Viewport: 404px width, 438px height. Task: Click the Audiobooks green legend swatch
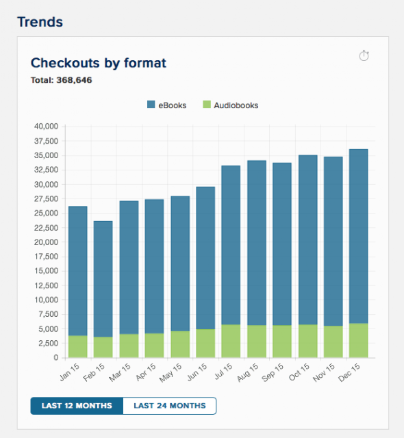(207, 105)
